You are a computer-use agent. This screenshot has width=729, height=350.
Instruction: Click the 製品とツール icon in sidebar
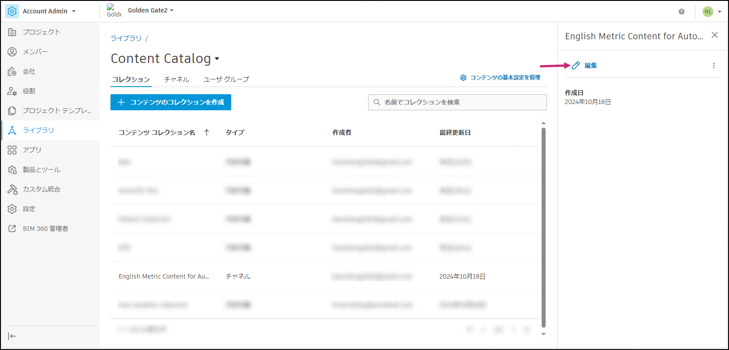click(x=12, y=170)
